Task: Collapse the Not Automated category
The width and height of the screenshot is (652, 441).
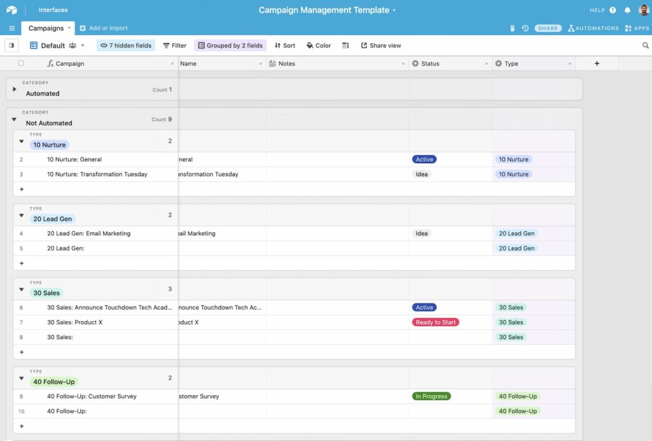Action: 14,119
